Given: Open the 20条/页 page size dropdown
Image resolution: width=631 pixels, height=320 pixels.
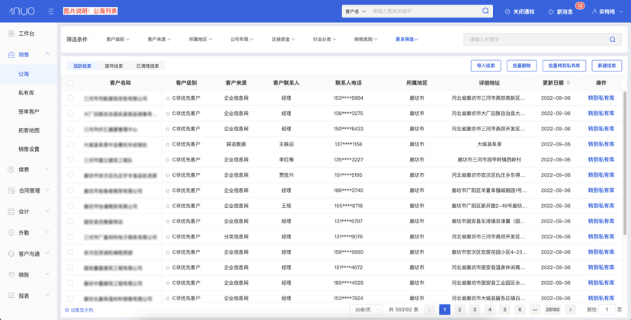Looking at the screenshot, I should pyautogui.click(x=366, y=309).
